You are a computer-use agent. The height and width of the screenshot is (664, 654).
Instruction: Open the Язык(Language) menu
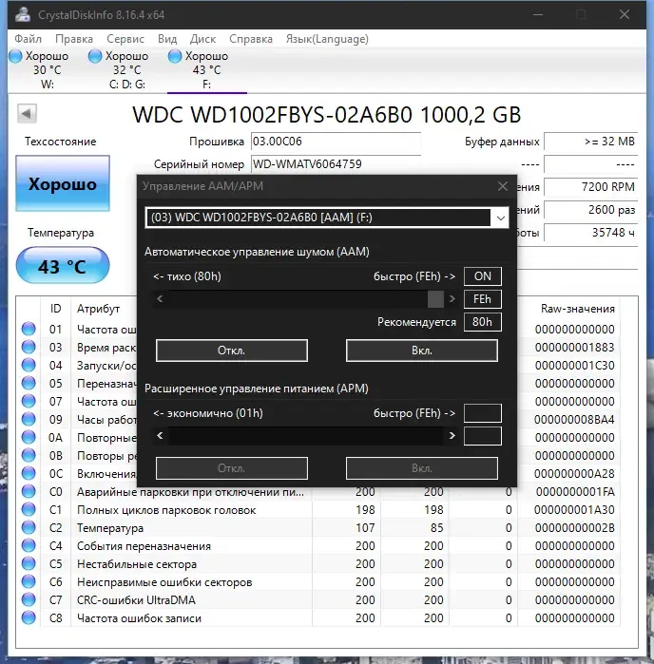(x=327, y=39)
